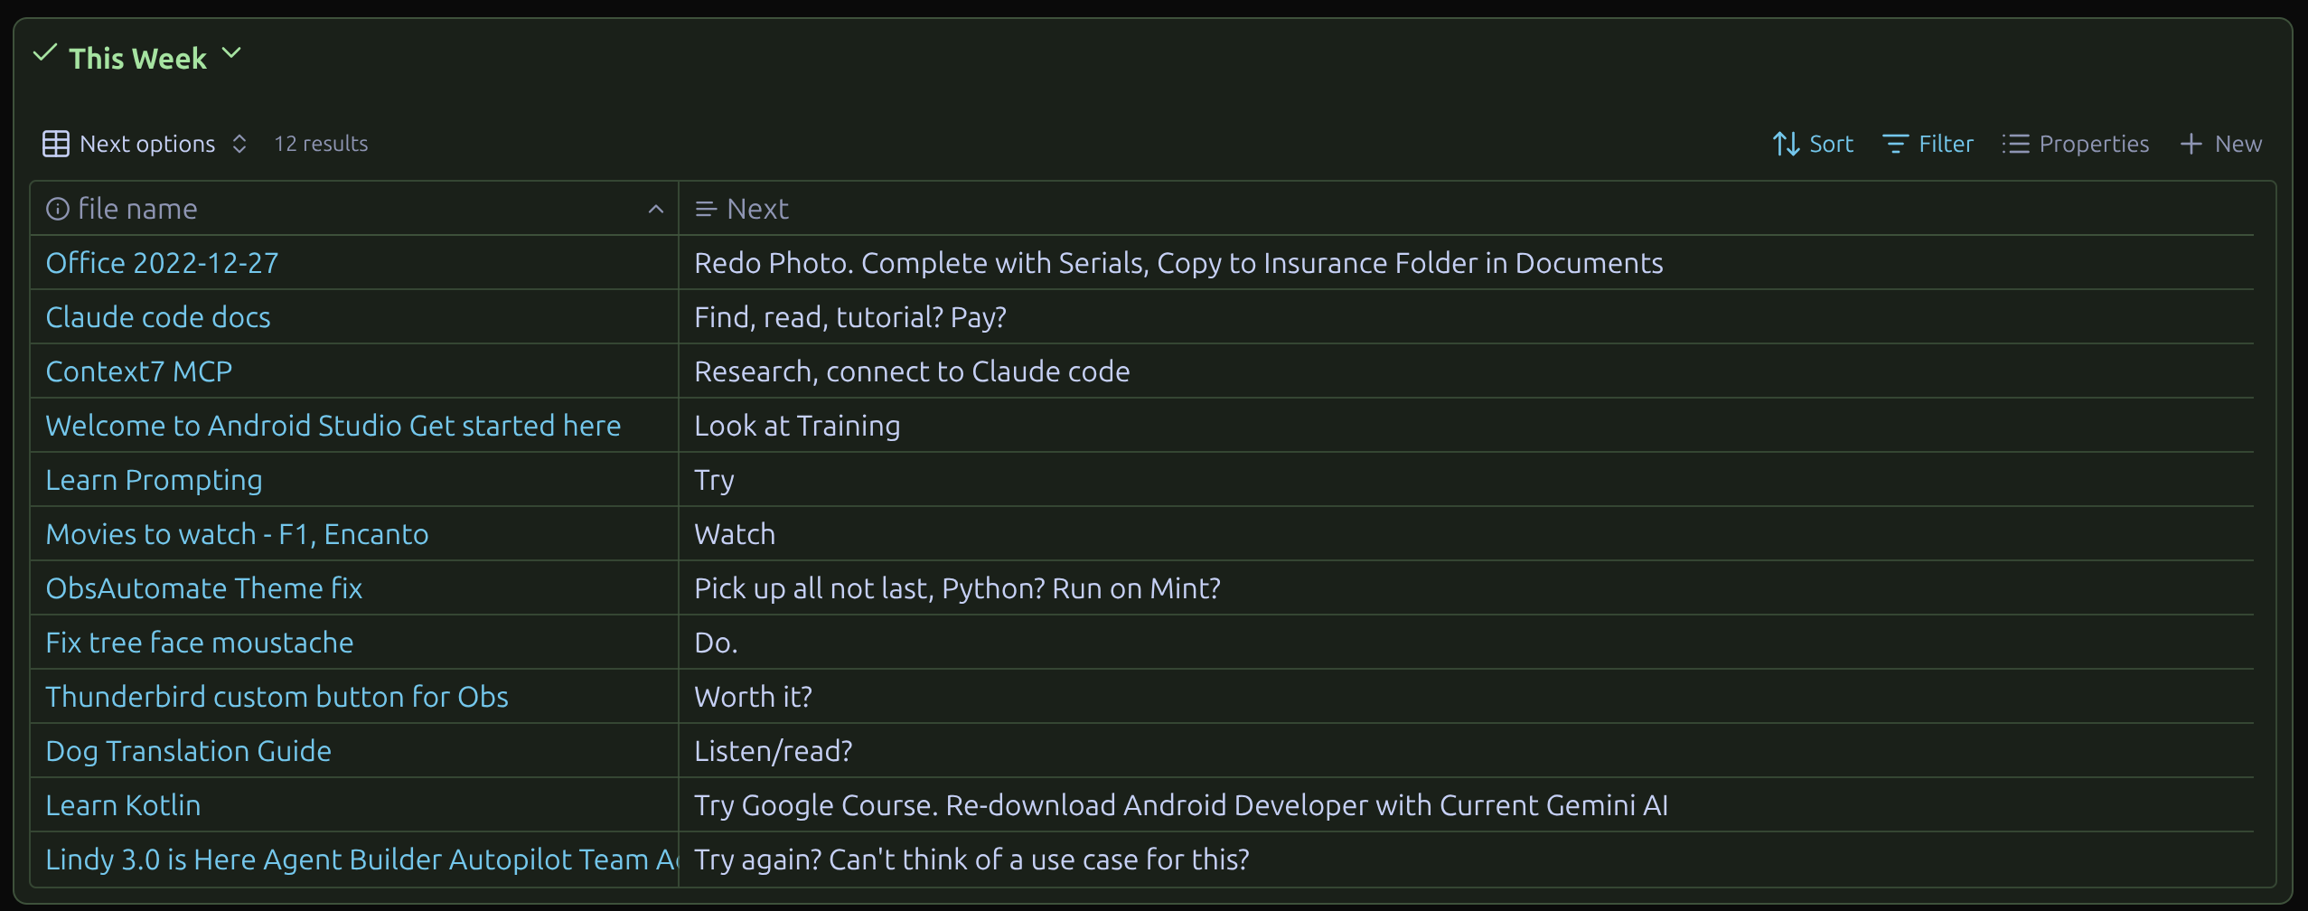Click the file name column header
This screenshot has height=911, width=2308.
pyautogui.click(x=354, y=209)
